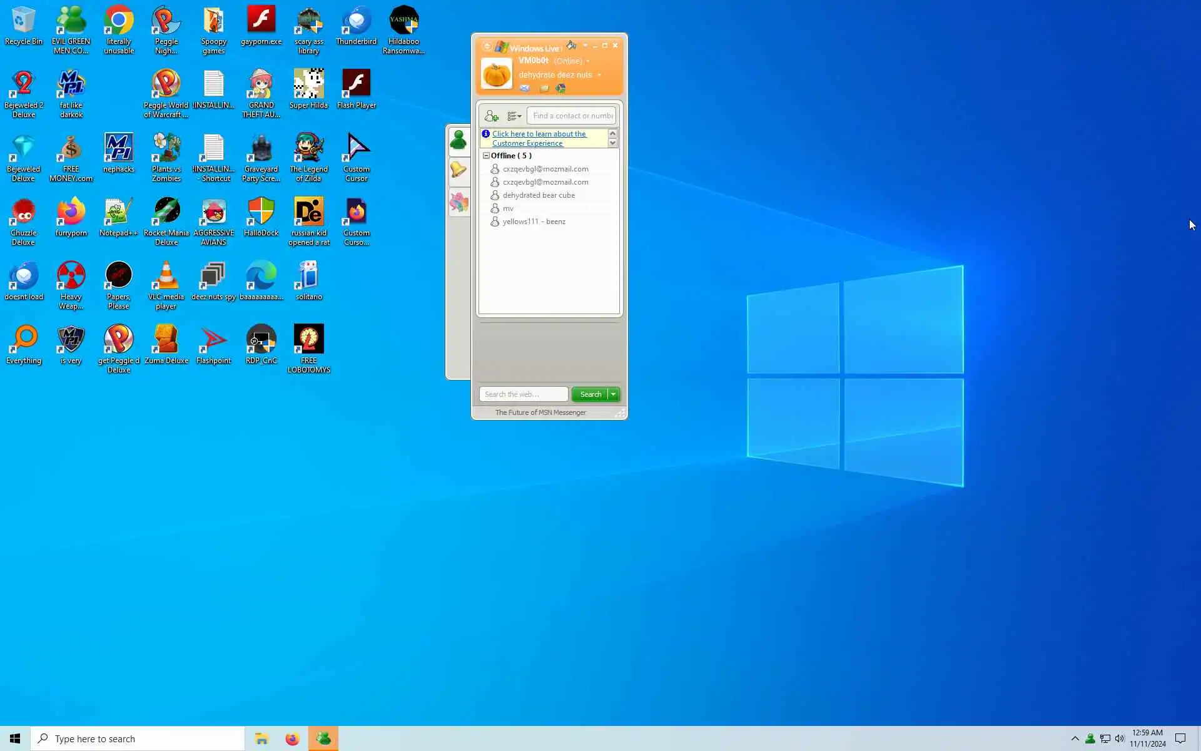Open the Search button dropdown arrow
This screenshot has height=751, width=1201.
(614, 394)
